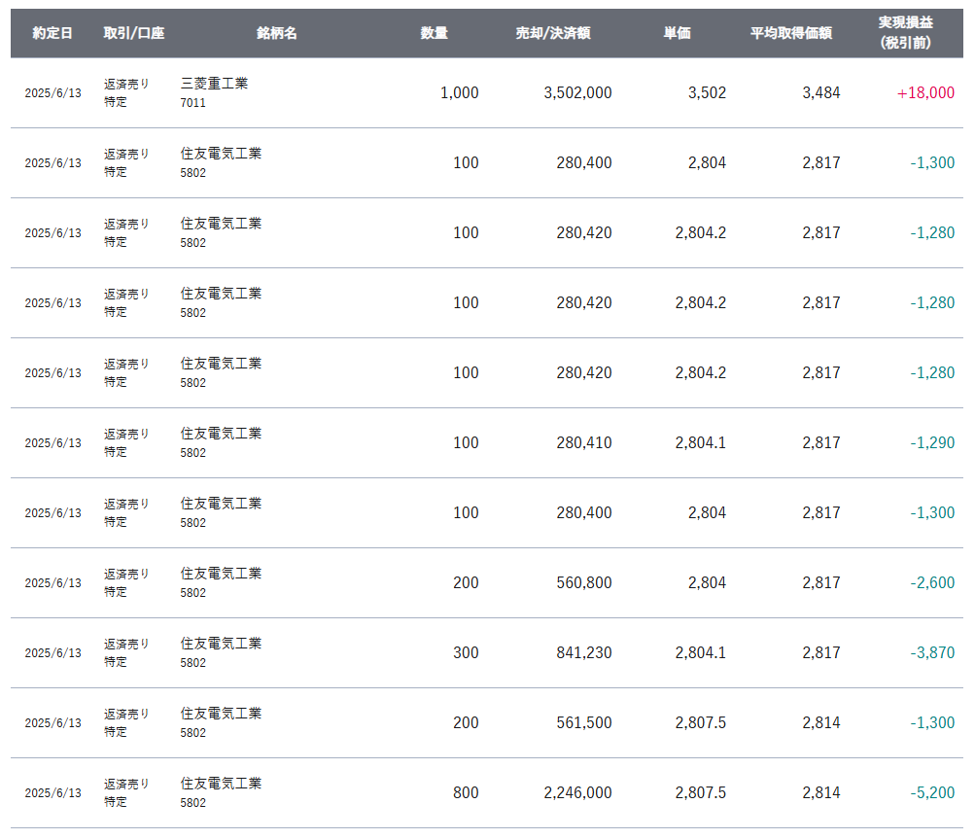Click 2,817 in the 560,800 row

click(x=820, y=582)
